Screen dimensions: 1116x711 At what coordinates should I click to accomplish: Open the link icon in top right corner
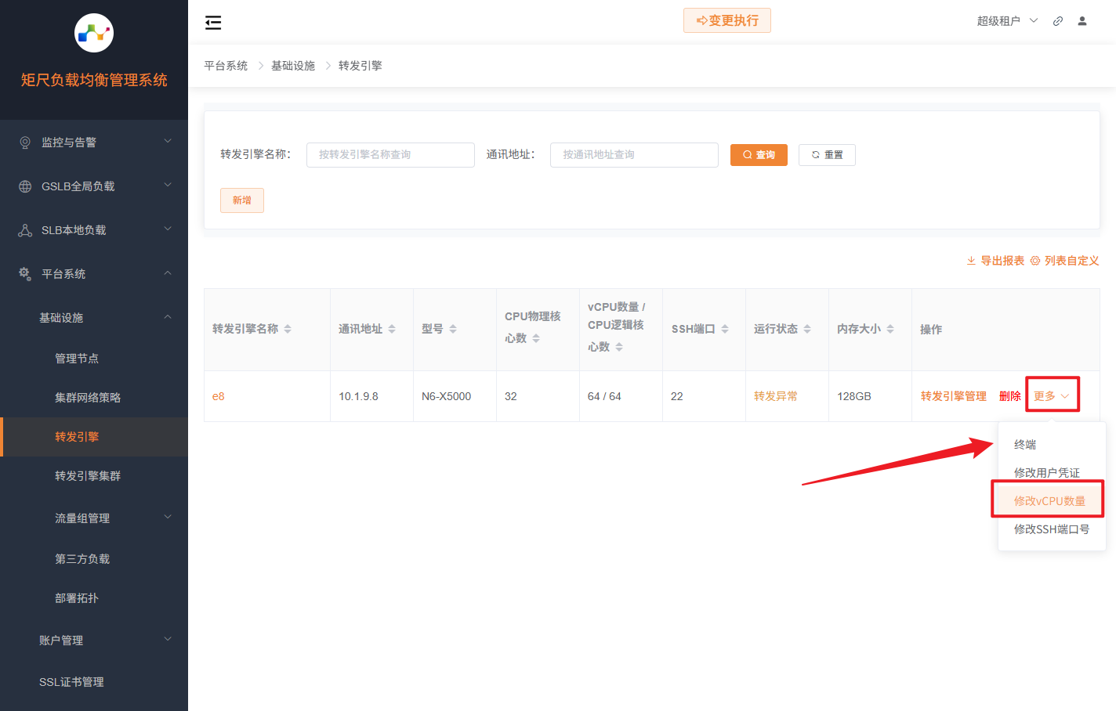[1057, 21]
